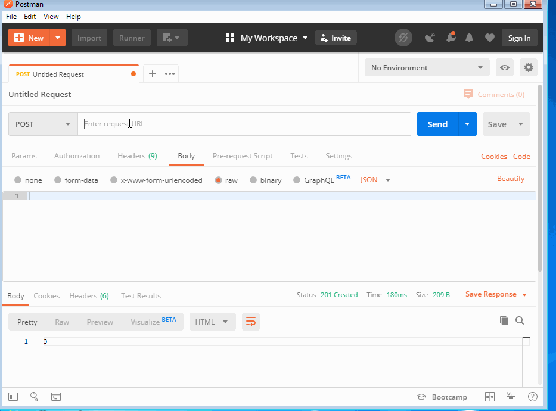Open the POST method dropdown
Viewport: 556px width, 411px height.
coord(42,123)
